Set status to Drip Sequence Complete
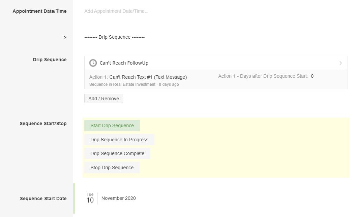Image resolution: width=355 pixels, height=217 pixels. point(117,153)
